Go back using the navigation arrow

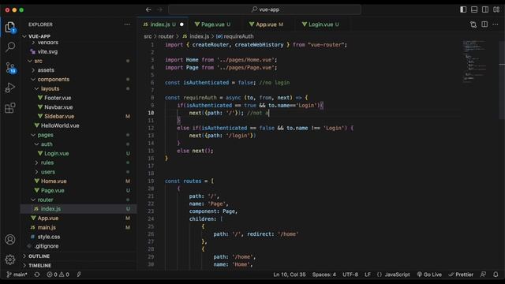(148, 9)
